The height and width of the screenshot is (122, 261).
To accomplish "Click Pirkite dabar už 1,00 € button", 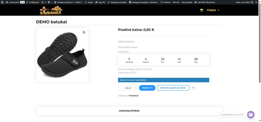I will point(173,88).
